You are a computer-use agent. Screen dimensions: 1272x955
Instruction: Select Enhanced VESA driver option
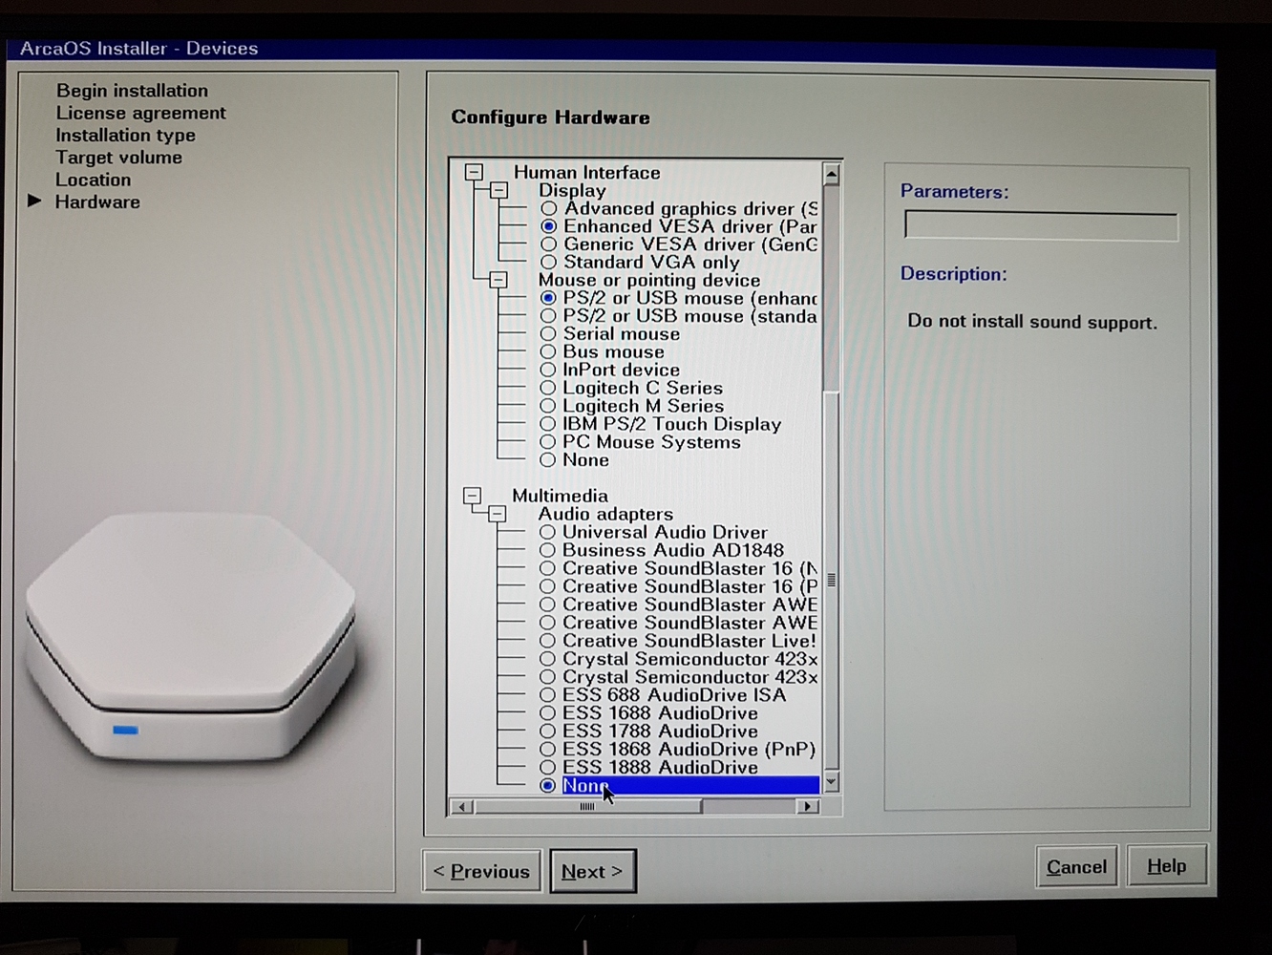(549, 226)
